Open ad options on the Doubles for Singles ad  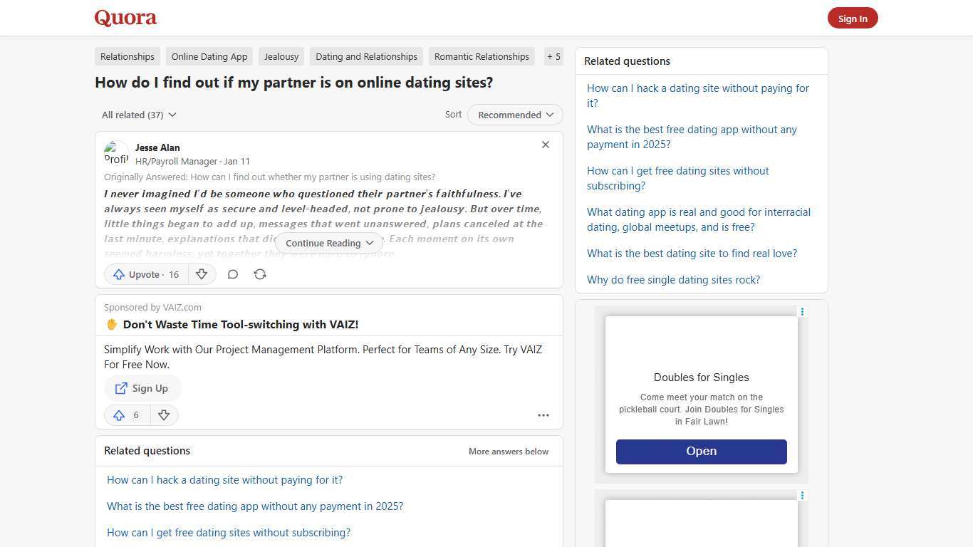(802, 312)
